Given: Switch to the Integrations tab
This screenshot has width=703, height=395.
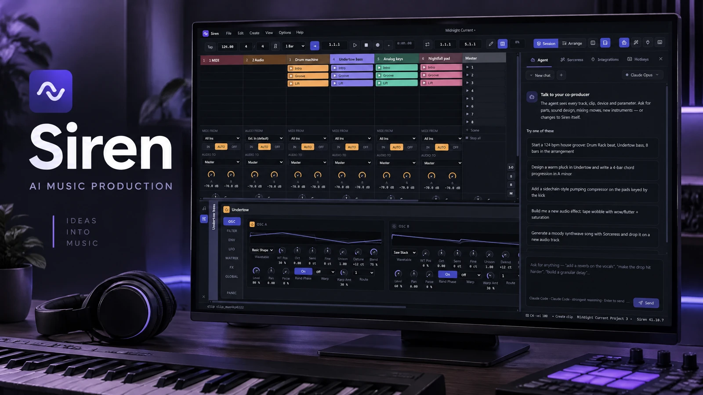Looking at the screenshot, I should [605, 59].
